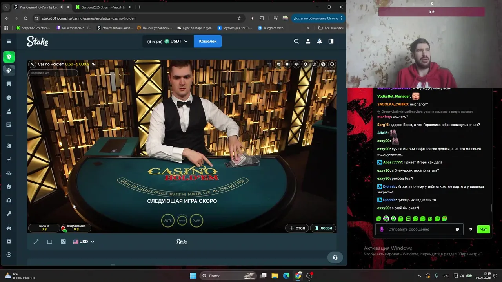Click the Windows taskbar search box Поиск
Image resolution: width=502 pixels, height=282 pixels.
click(x=227, y=276)
